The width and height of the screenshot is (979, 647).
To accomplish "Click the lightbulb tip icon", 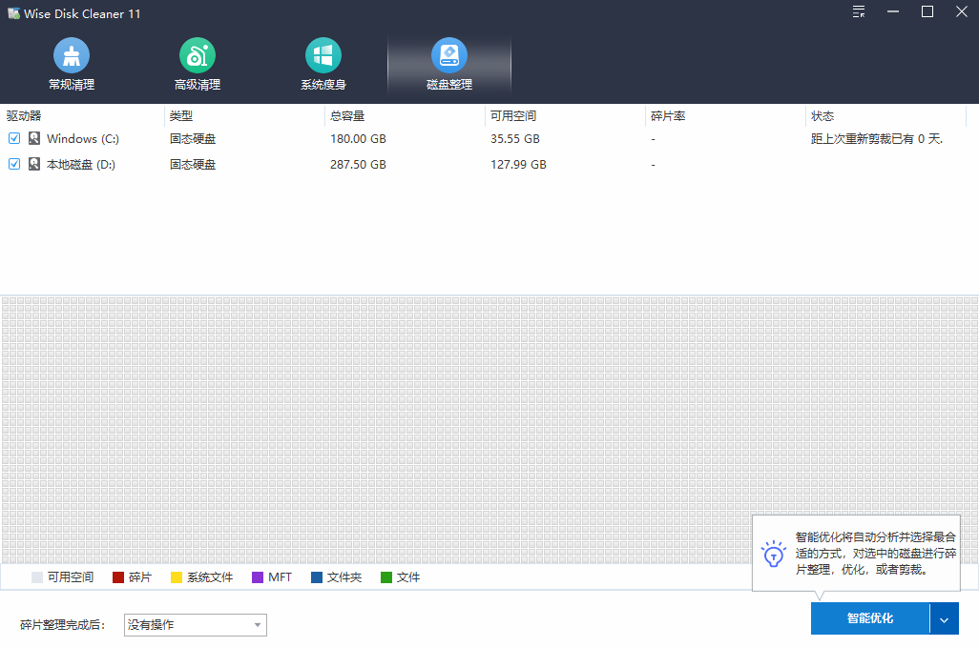I will [774, 554].
